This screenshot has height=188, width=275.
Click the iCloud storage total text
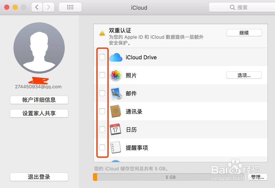(x=131, y=169)
